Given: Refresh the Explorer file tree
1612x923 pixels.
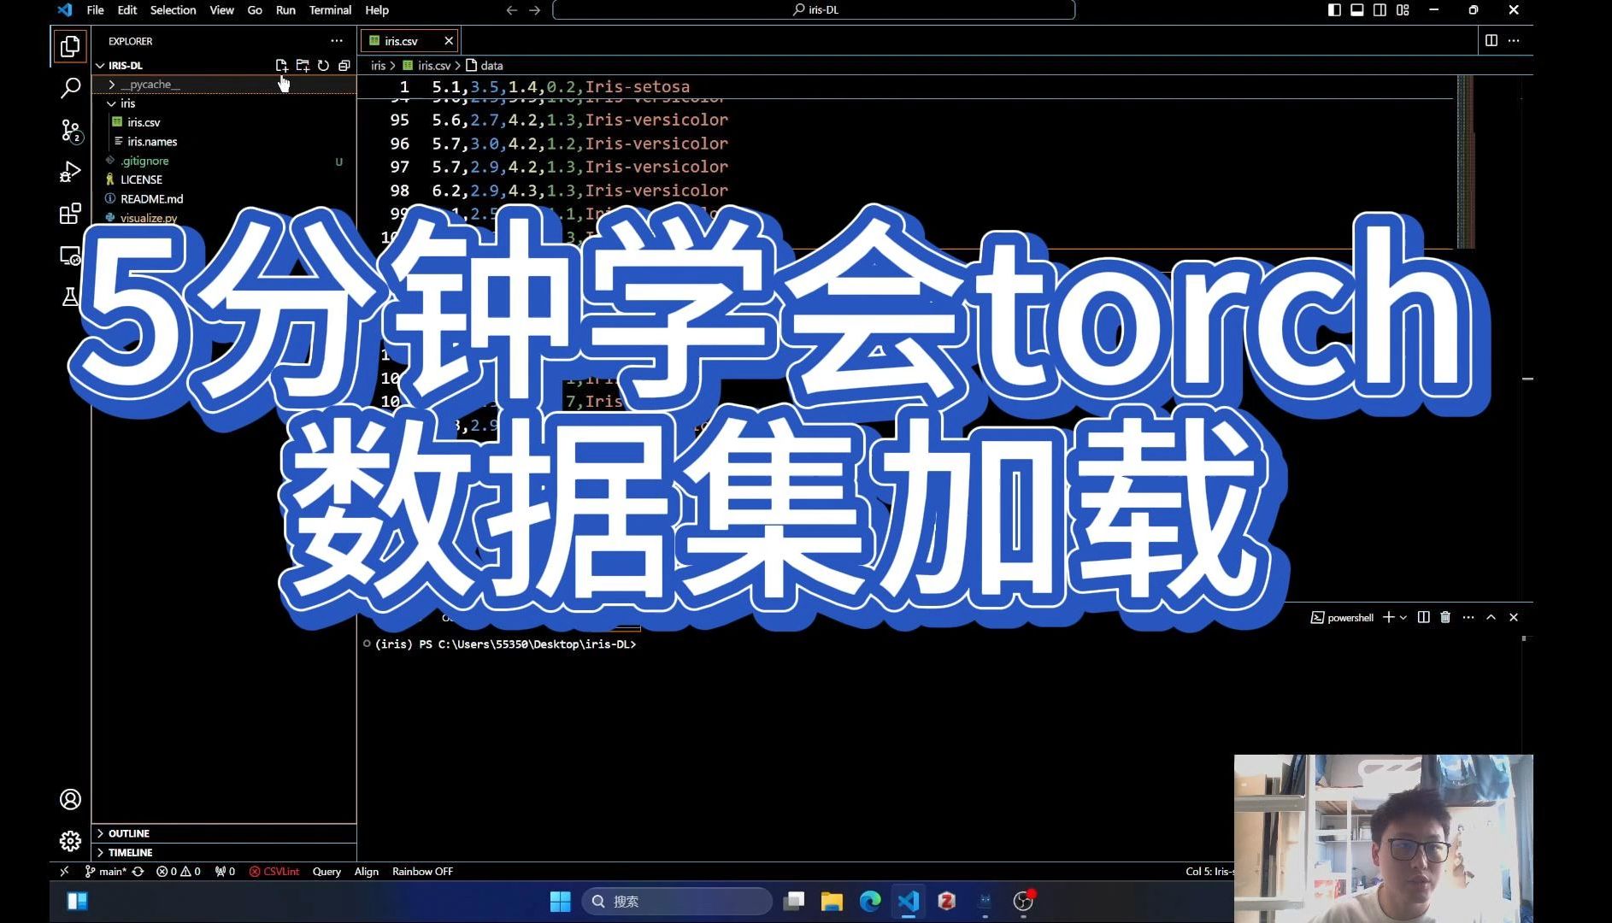Looking at the screenshot, I should click(x=323, y=65).
